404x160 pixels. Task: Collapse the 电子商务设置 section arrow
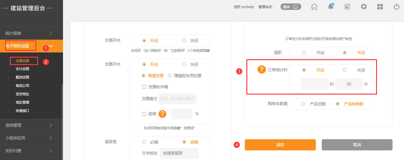pos(51,46)
